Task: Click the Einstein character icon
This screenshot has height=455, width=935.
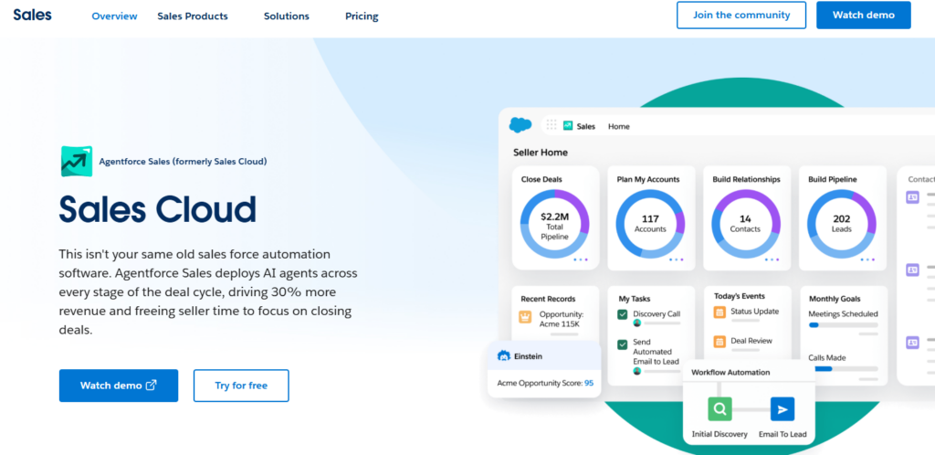Action: [x=504, y=356]
